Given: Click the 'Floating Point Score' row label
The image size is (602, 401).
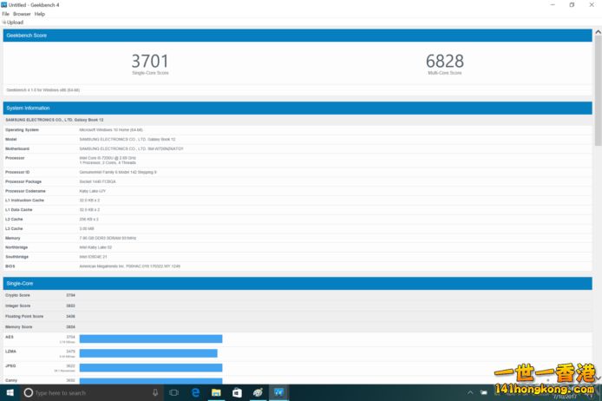Looking at the screenshot, I should click(x=24, y=316).
